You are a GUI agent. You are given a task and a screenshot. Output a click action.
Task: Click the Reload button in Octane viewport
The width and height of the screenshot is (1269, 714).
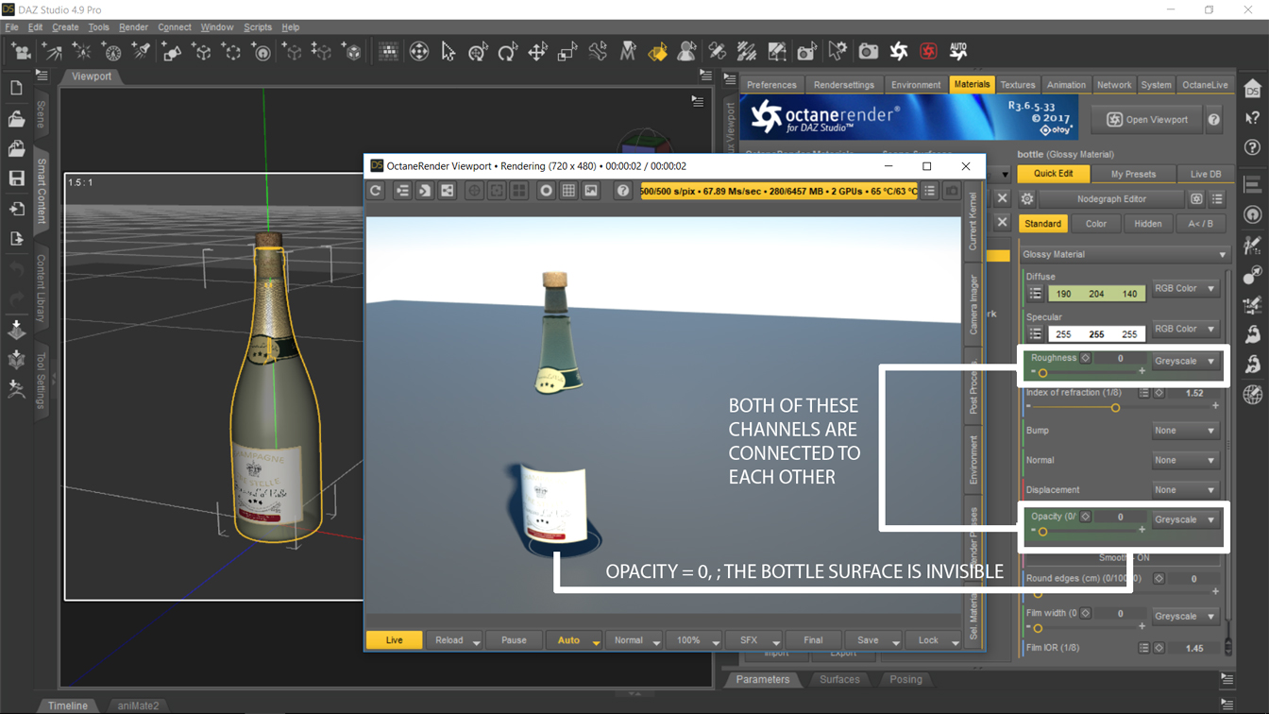click(454, 640)
